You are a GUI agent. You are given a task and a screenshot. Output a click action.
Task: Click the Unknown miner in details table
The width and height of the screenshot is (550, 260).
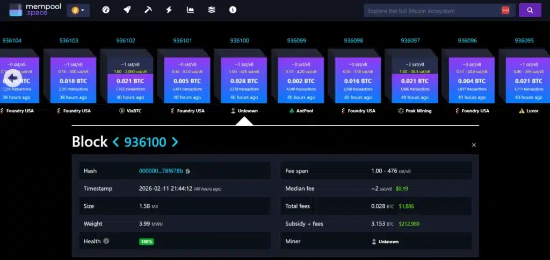coord(385,242)
